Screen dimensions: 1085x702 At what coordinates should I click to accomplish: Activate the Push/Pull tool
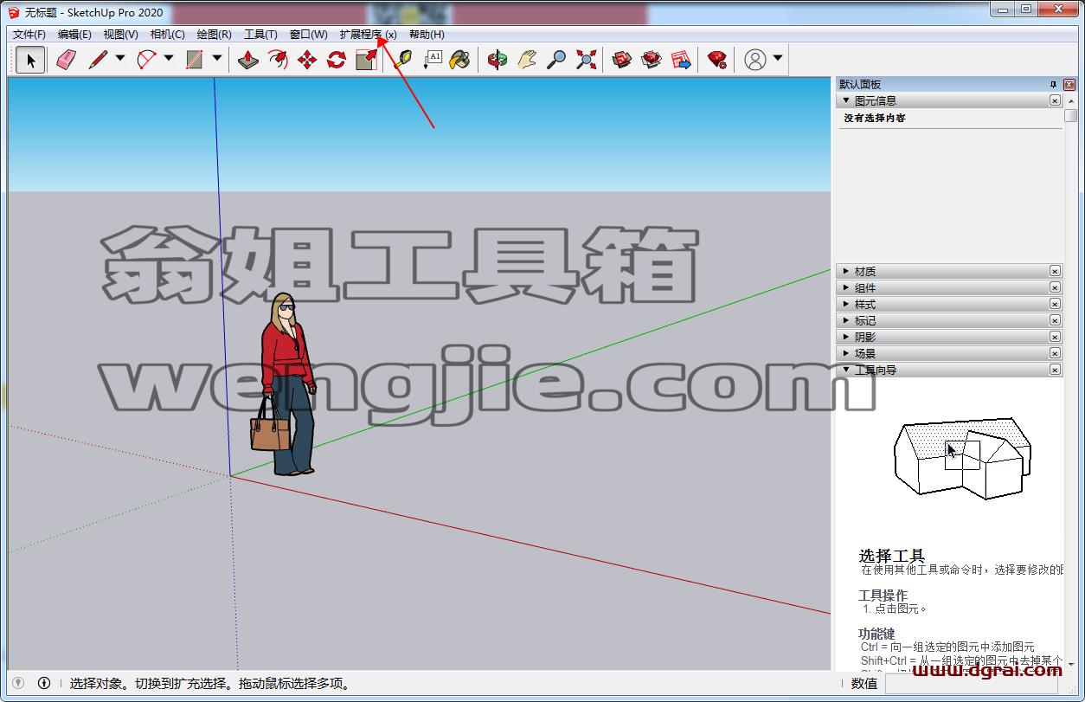248,60
